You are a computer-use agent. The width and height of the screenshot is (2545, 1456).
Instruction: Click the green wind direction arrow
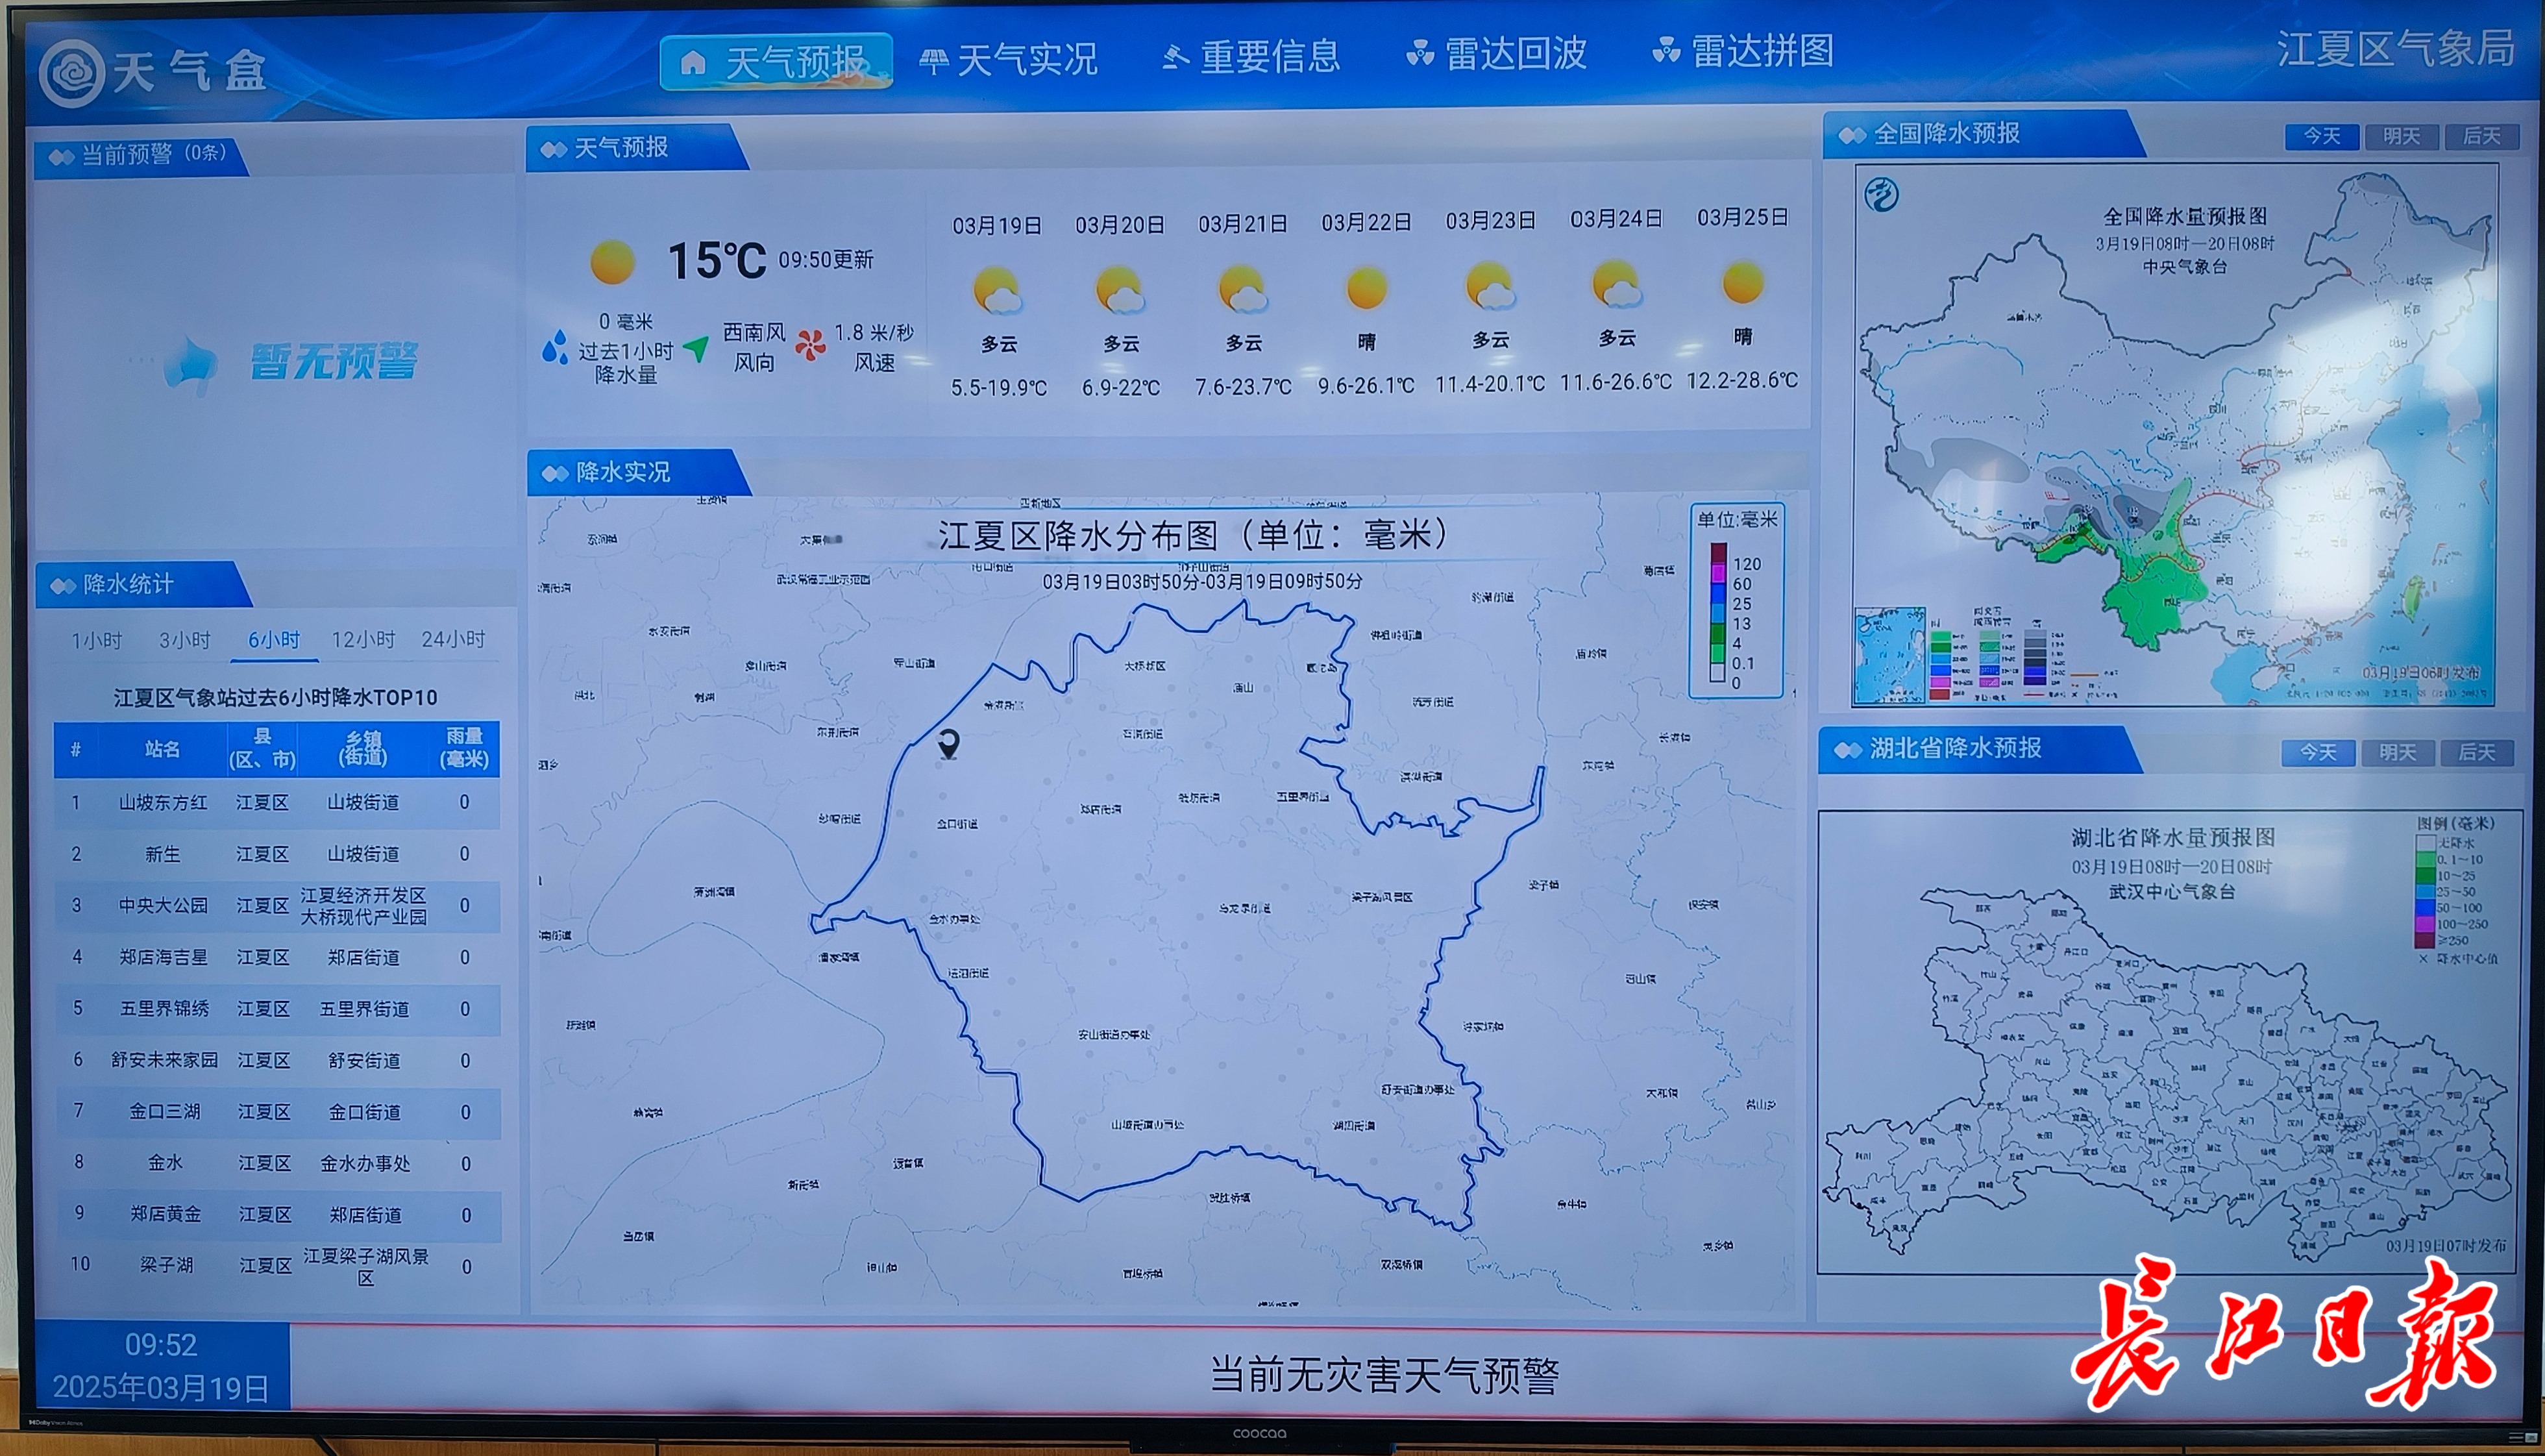tap(696, 348)
